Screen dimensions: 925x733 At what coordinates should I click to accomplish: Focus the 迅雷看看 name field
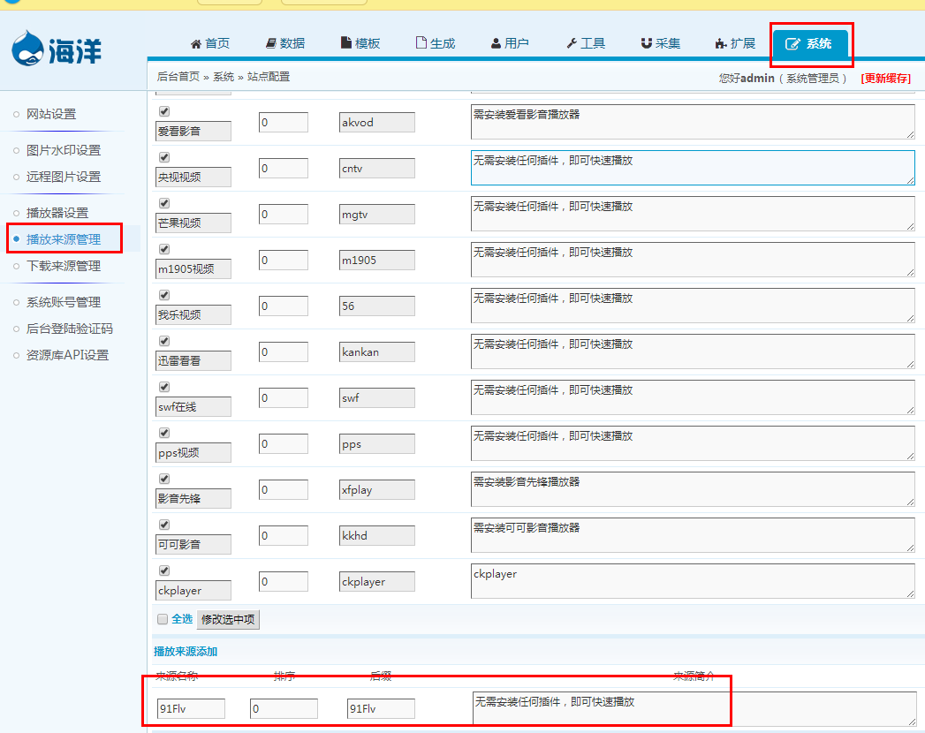(x=193, y=361)
